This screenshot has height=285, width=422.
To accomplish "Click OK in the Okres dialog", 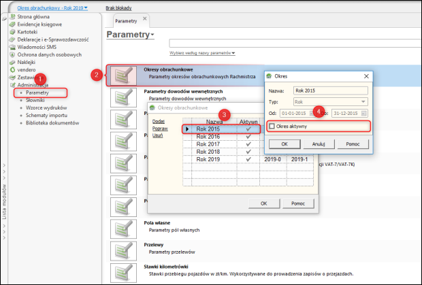I will pos(285,144).
